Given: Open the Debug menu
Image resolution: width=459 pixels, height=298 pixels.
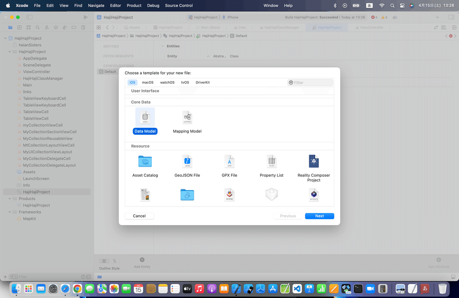Looking at the screenshot, I should coord(153,5).
